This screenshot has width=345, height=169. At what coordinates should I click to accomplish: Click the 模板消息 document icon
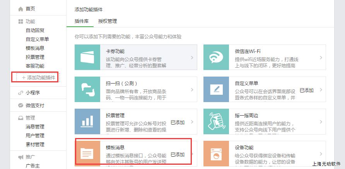[x=87, y=153]
